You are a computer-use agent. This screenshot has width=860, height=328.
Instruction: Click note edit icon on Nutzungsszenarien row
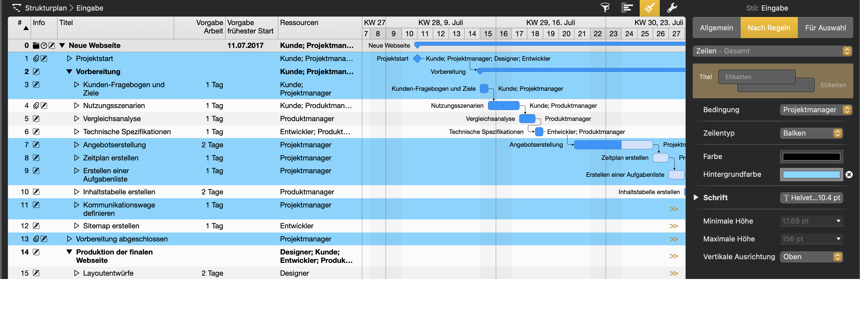coord(44,106)
